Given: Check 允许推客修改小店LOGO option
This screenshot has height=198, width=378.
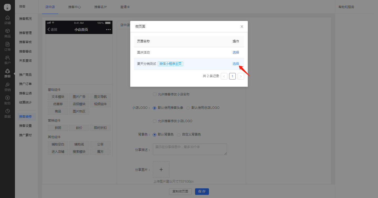Looking at the screenshot, I should click(155, 121).
